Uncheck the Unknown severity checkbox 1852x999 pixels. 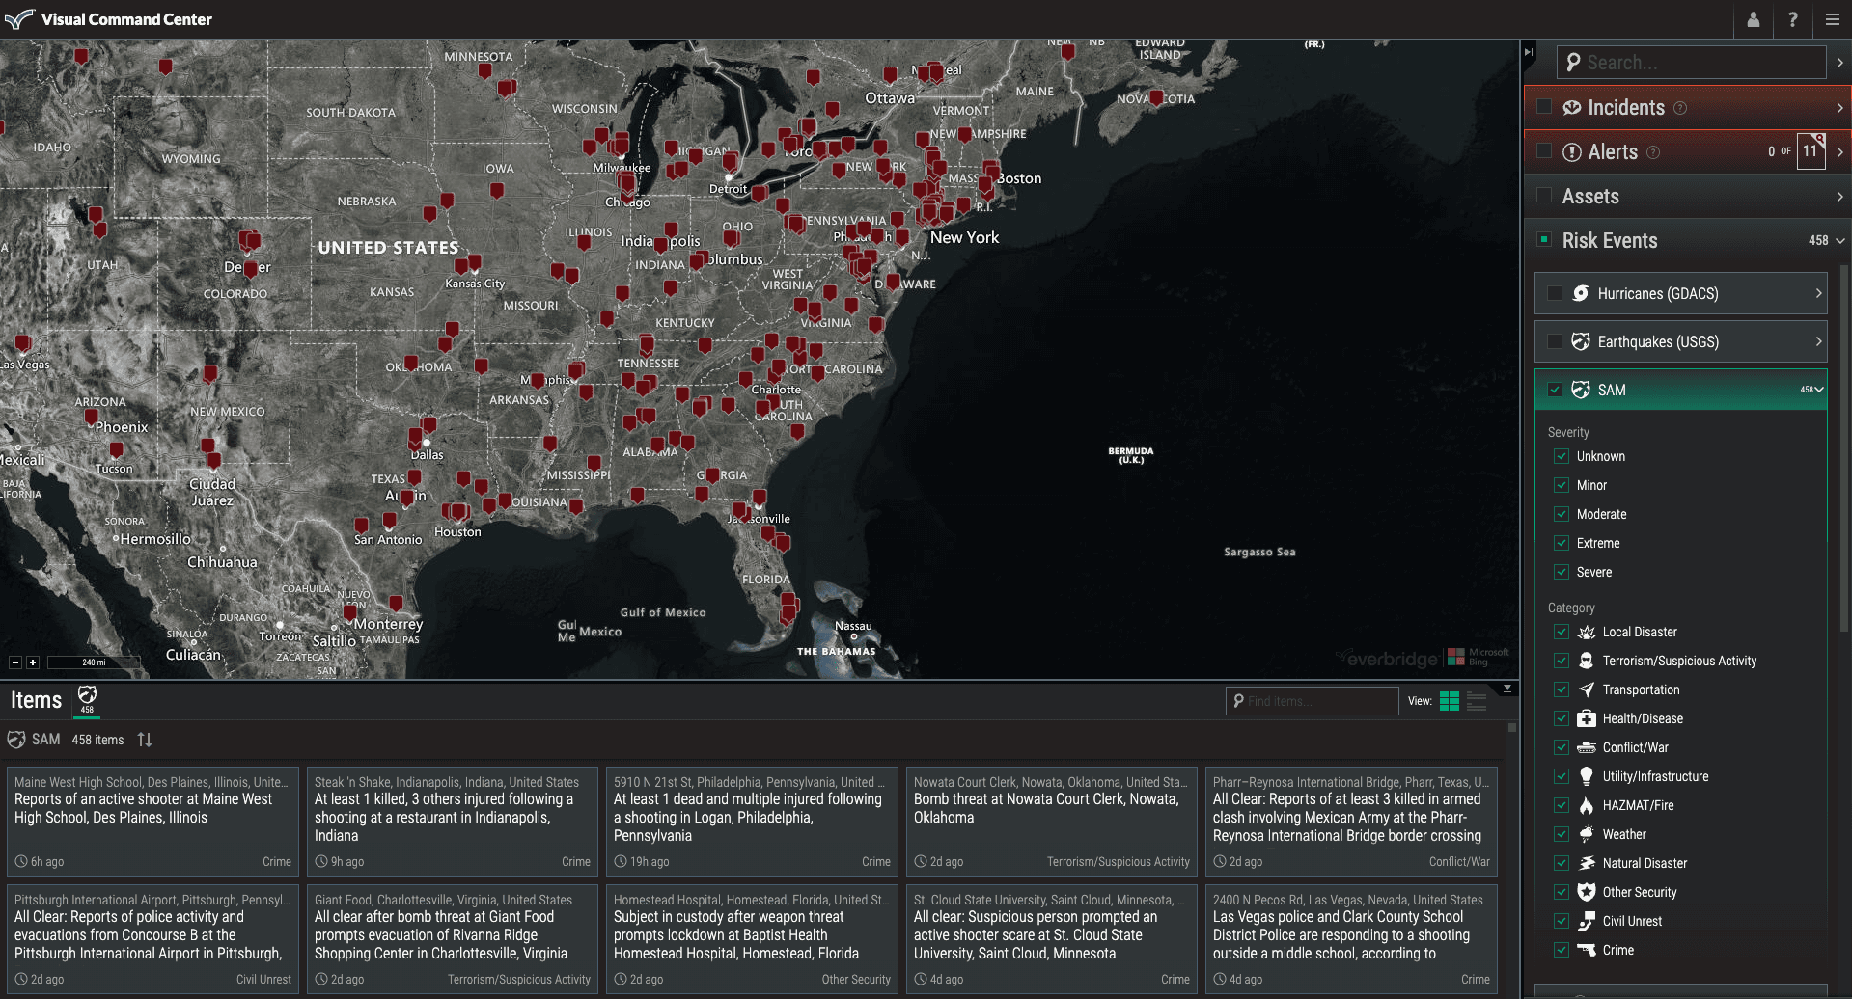click(x=1562, y=456)
